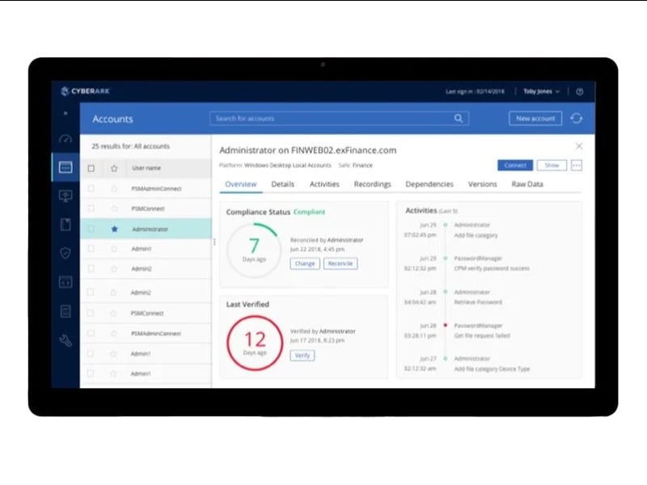
Task: Click the Verify button under Last Verified
Action: (302, 356)
